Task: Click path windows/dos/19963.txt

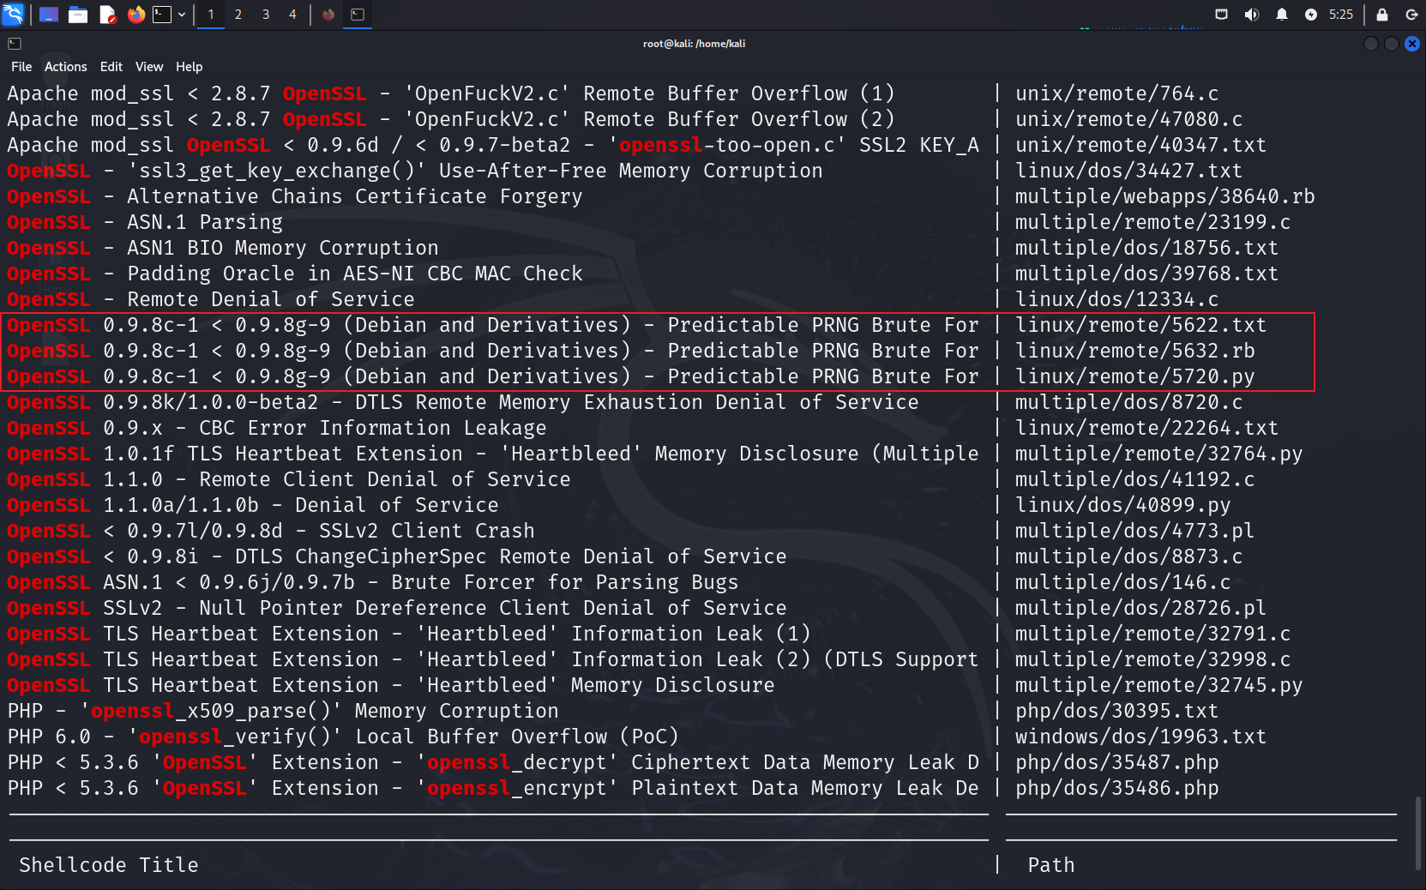Action: (1141, 737)
